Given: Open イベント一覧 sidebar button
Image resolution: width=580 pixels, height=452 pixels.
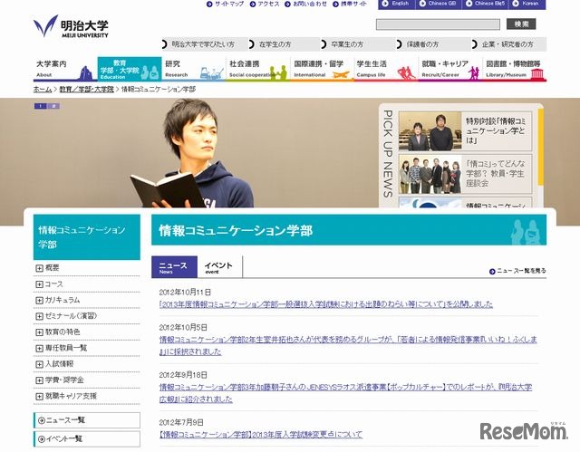Looking at the screenshot, I should (87, 438).
